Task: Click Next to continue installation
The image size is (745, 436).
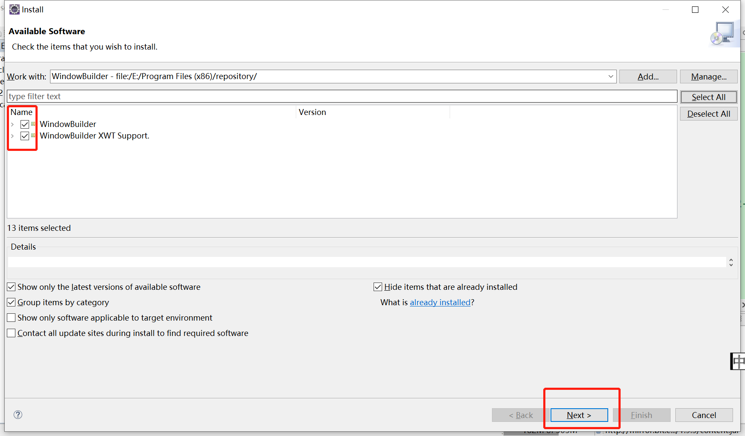Action: tap(579, 415)
